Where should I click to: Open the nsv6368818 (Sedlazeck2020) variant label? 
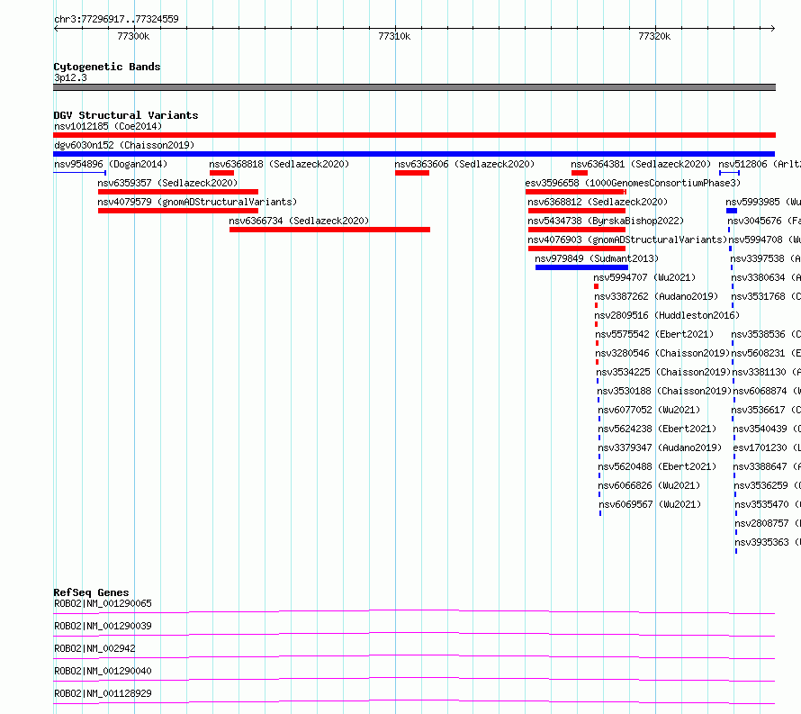279,164
